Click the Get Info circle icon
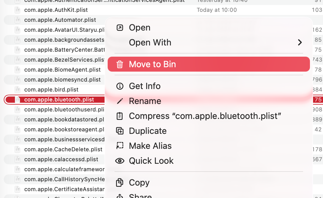The height and width of the screenshot is (198, 323). [x=120, y=86]
